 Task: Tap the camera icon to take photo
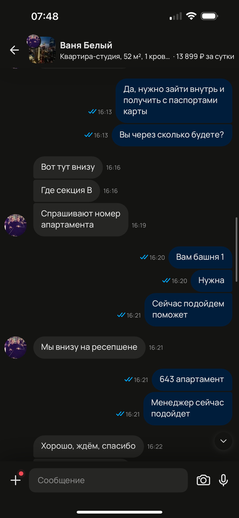point(203,480)
